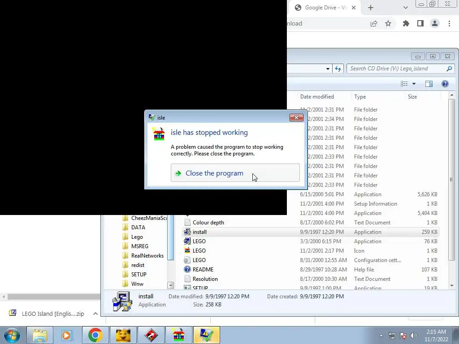The height and width of the screenshot is (344, 459).
Task: Toggle the Chrome side panel icon
Action: 420,23
